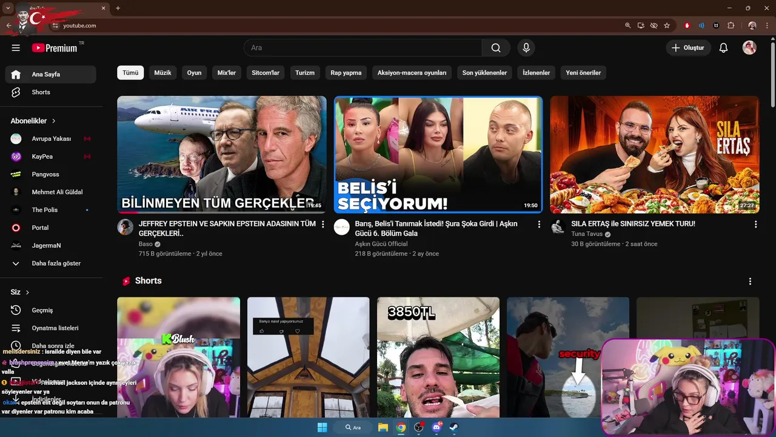Expand the Siz section
The height and width of the screenshot is (437, 776).
pyautogui.click(x=20, y=292)
